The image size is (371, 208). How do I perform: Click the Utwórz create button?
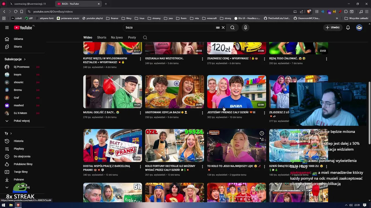[x=333, y=27]
